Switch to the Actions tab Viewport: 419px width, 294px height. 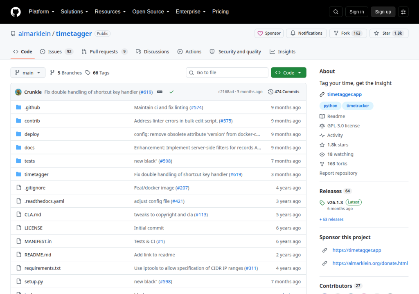[189, 51]
